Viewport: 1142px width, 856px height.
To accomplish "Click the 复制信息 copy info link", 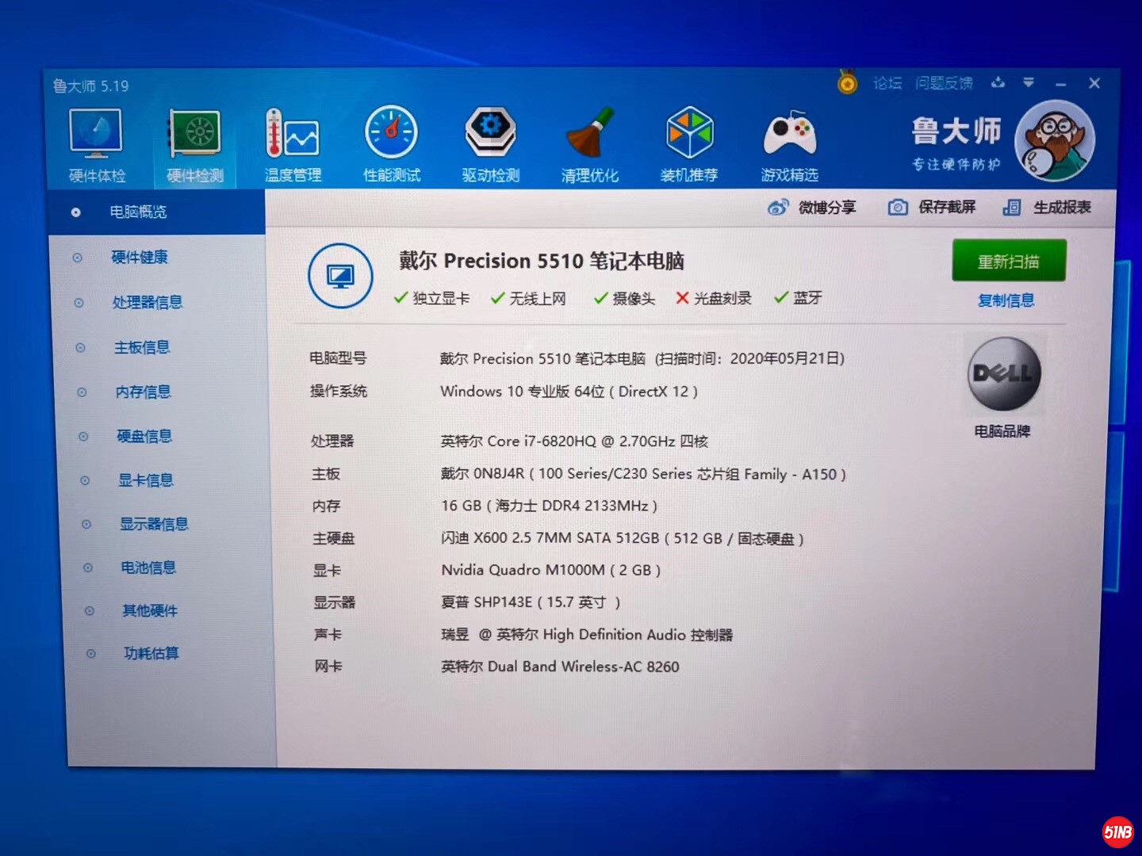I will tap(1006, 300).
